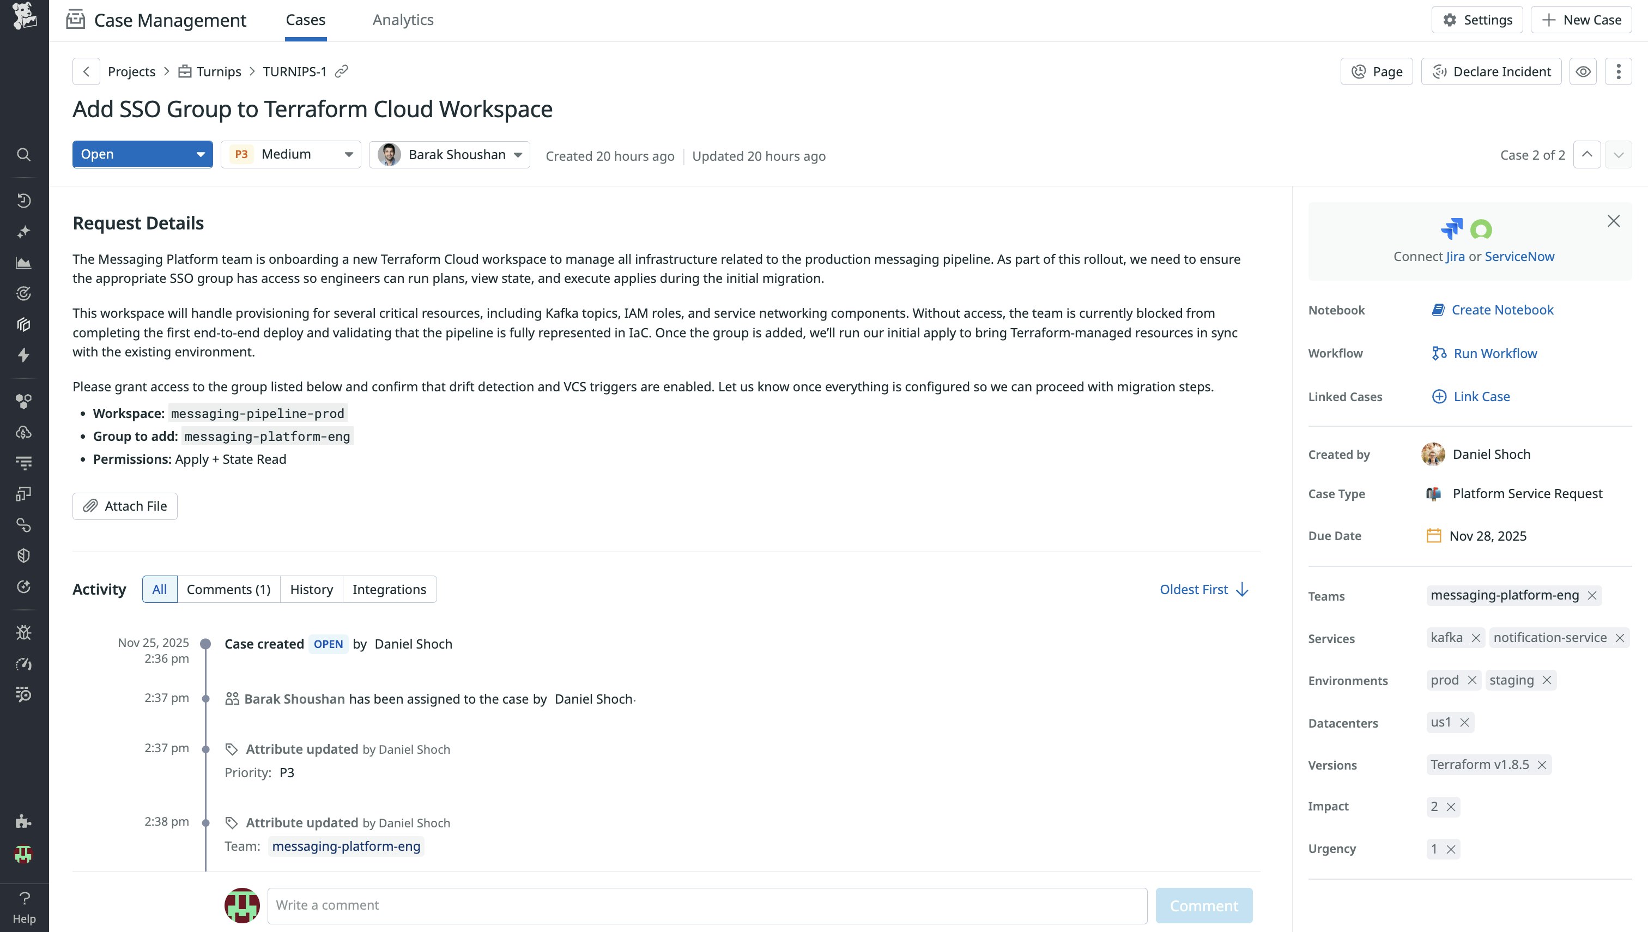Open the Barak Shoushan assignee dropdown

pyautogui.click(x=449, y=154)
